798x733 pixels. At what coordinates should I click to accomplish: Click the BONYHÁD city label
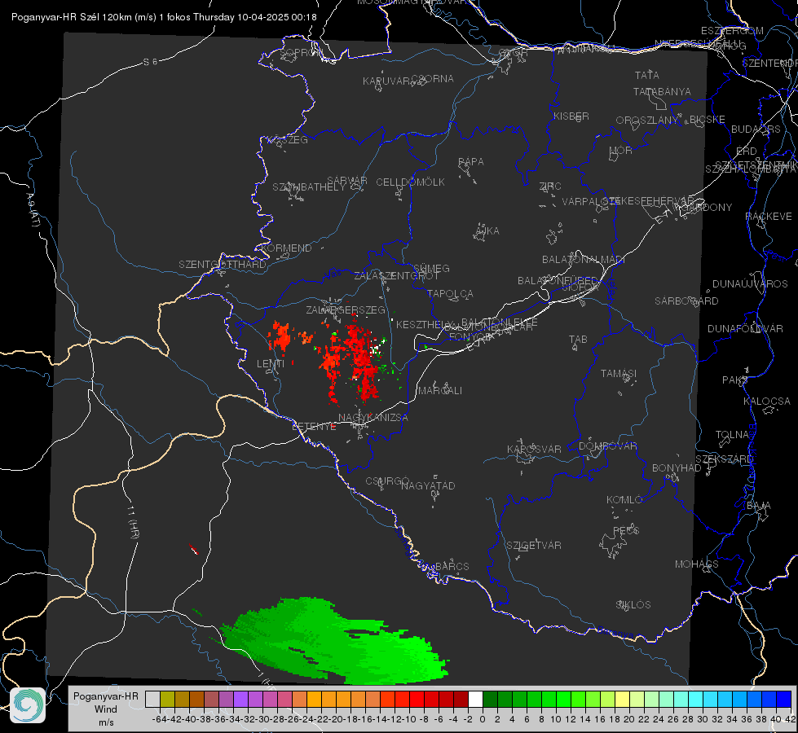point(677,468)
